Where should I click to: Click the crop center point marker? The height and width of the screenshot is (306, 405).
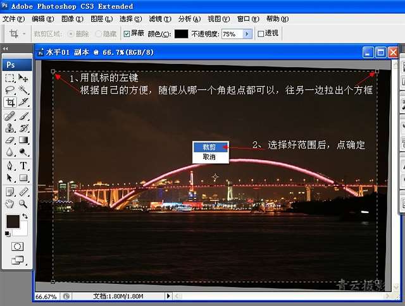(x=215, y=177)
